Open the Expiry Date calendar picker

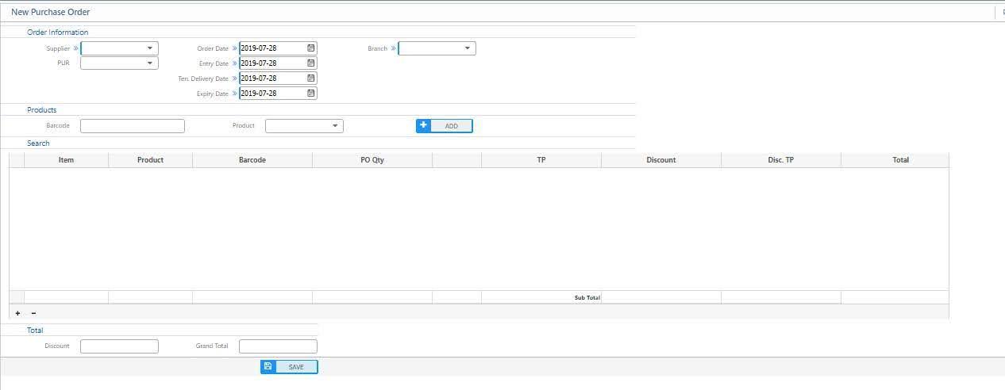(311, 94)
